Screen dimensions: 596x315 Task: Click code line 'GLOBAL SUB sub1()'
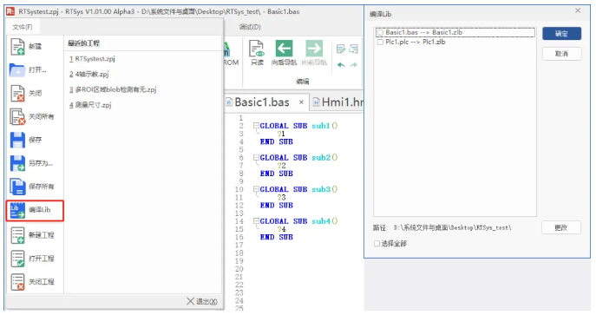point(298,126)
